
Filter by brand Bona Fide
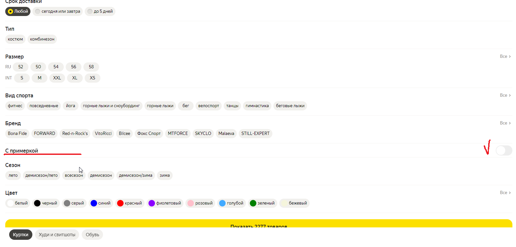[17, 134]
